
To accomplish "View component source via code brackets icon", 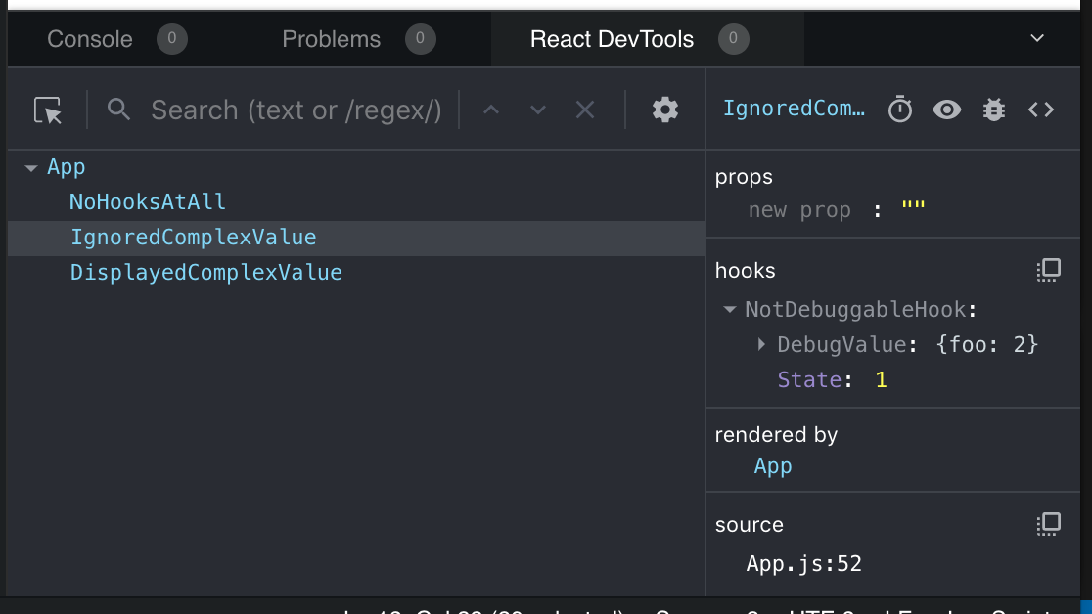I will 1040,109.
